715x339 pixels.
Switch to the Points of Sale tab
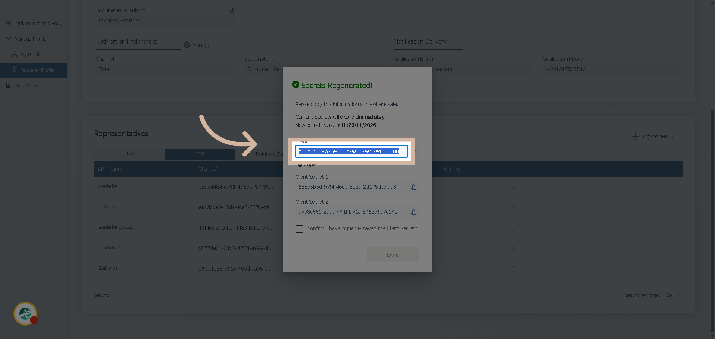click(269, 154)
